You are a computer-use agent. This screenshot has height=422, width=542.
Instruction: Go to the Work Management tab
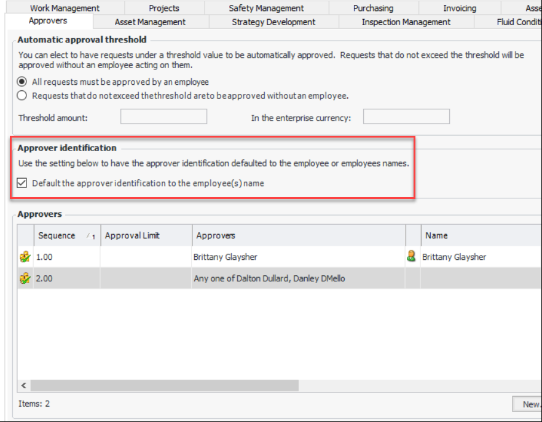[65, 9]
